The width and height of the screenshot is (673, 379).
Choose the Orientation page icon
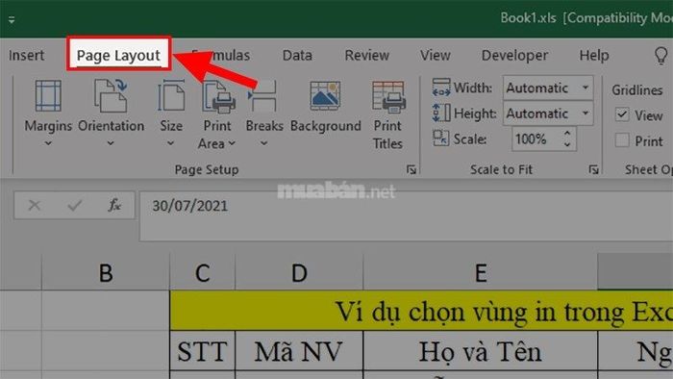(x=111, y=96)
